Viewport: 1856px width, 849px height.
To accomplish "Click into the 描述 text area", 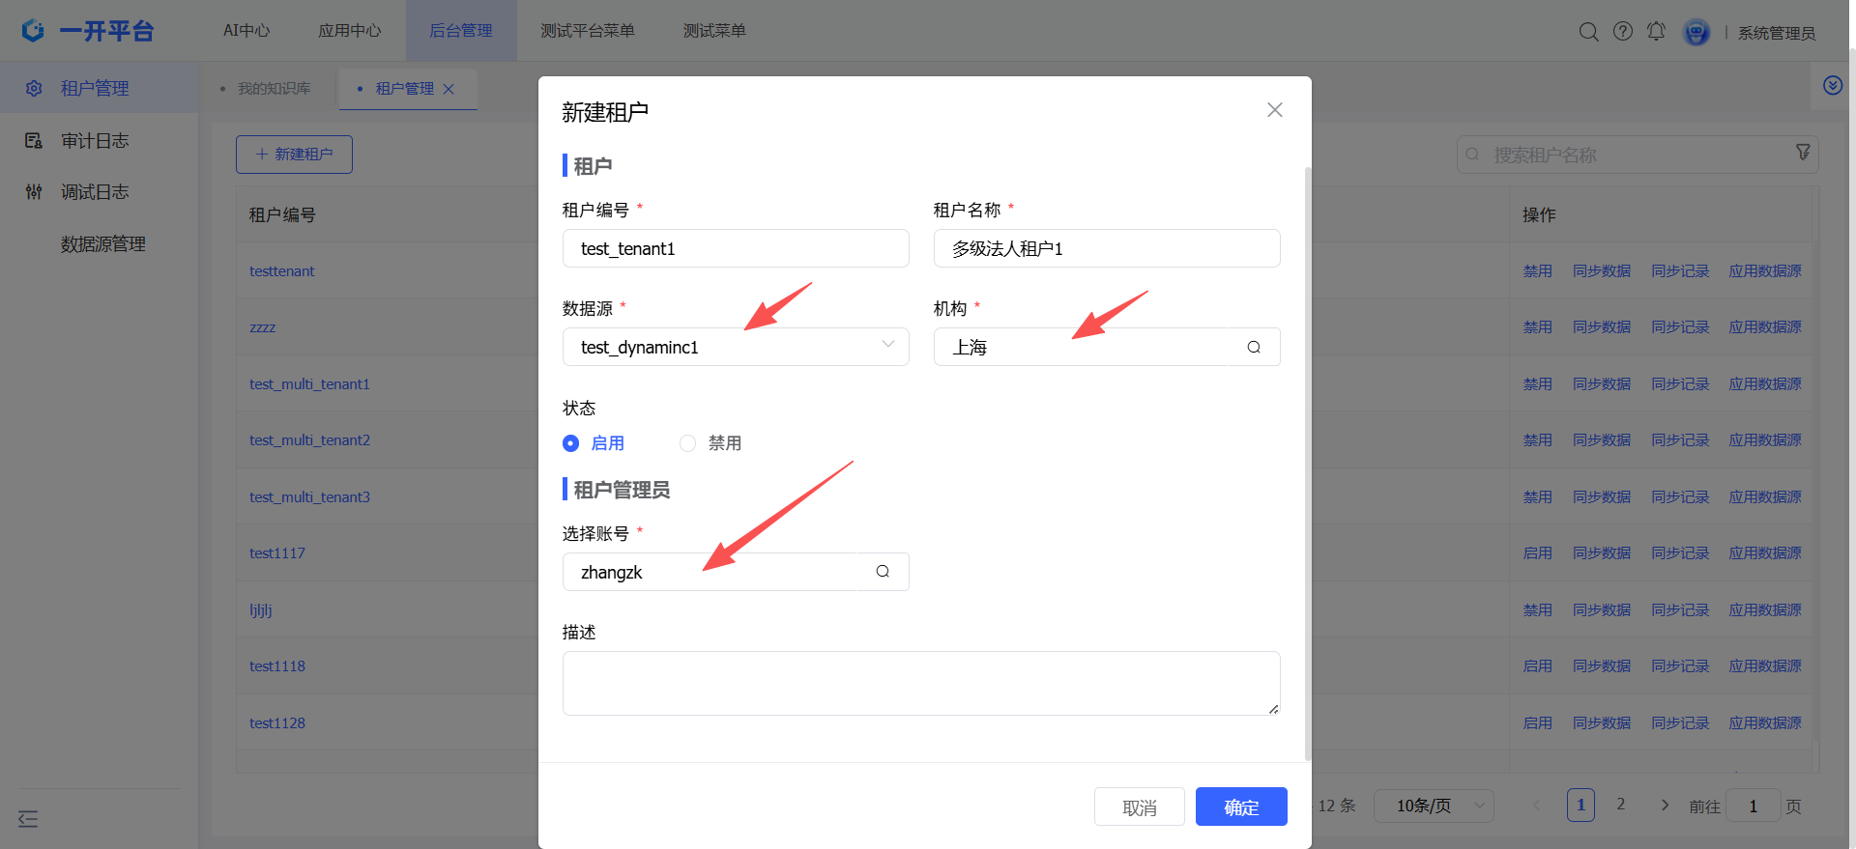I will [920, 683].
